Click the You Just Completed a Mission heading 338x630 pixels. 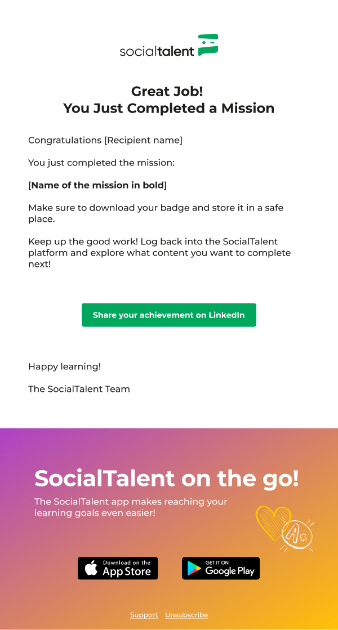[x=169, y=108]
